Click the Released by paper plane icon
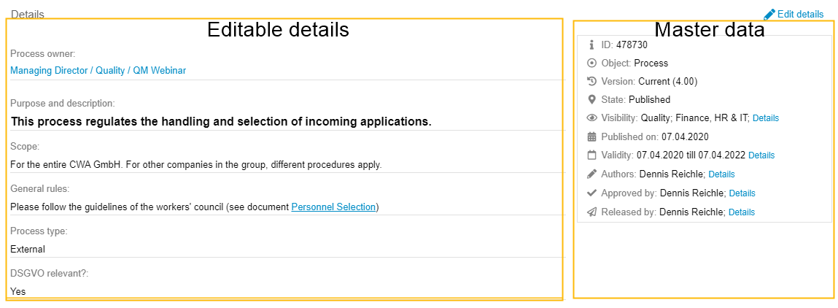This screenshot has height=308, width=838. coord(591,212)
